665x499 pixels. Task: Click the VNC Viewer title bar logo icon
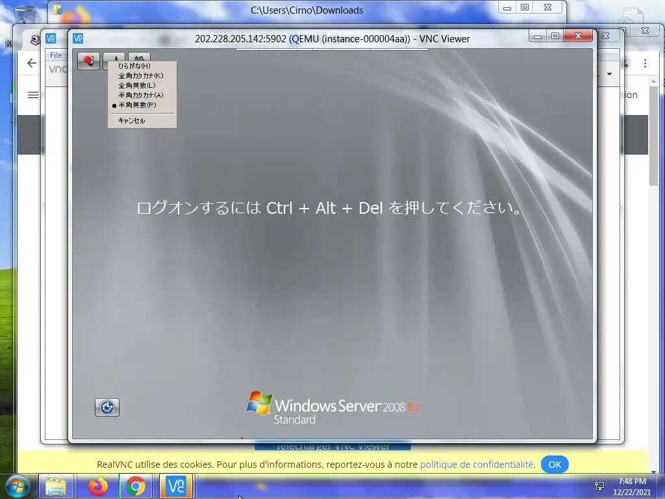[x=78, y=38]
